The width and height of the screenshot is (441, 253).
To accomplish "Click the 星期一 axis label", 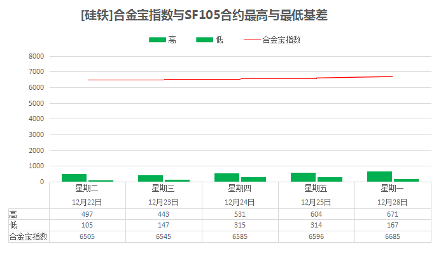I will click(393, 188).
